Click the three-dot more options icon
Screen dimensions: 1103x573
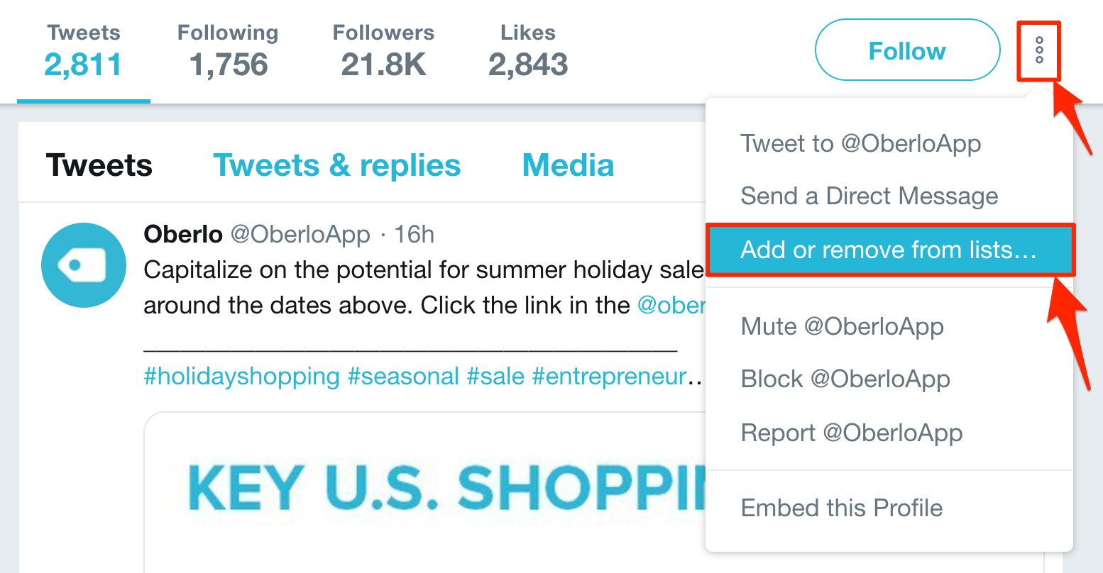(1039, 51)
